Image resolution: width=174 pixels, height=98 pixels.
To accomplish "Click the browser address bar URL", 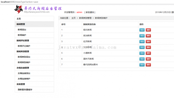I will [x=20, y=2].
